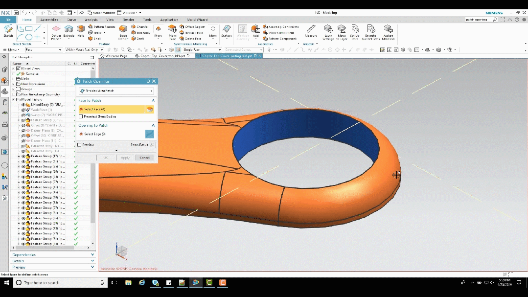This screenshot has height=297, width=528.
Task: Open the Within Work Part Only dropdown
Action: tap(84, 50)
